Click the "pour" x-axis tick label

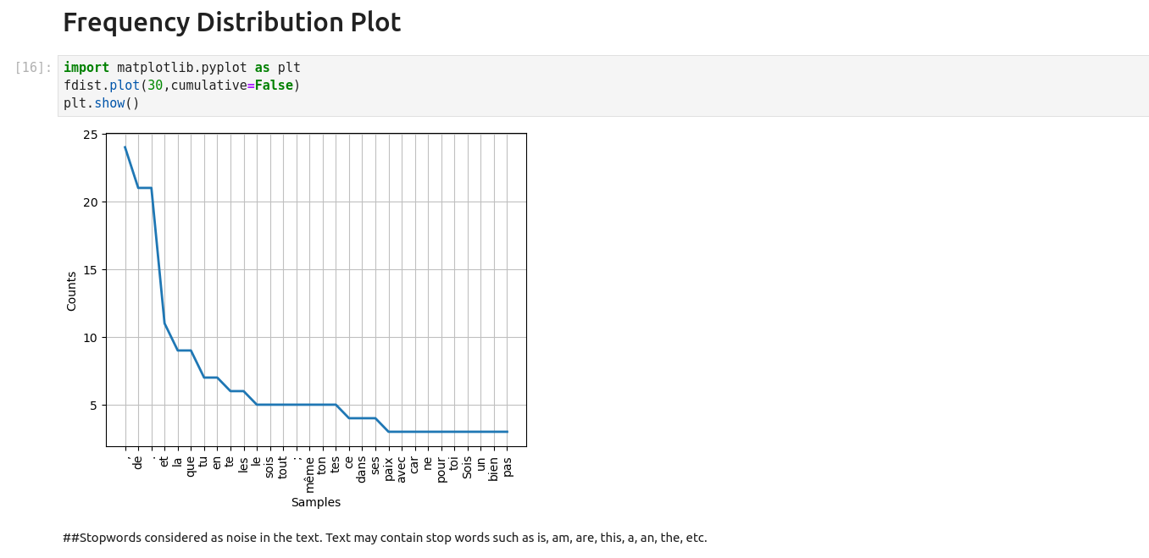click(x=441, y=469)
